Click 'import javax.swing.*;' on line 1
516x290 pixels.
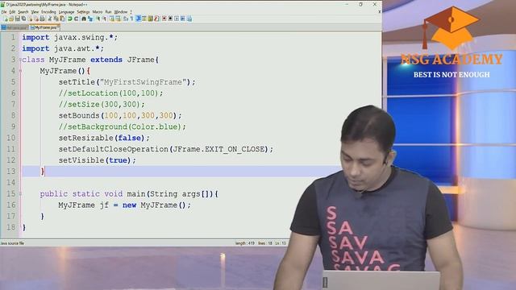tap(70, 38)
